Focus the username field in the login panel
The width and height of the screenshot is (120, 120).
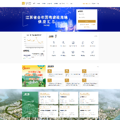[x=87, y=14]
